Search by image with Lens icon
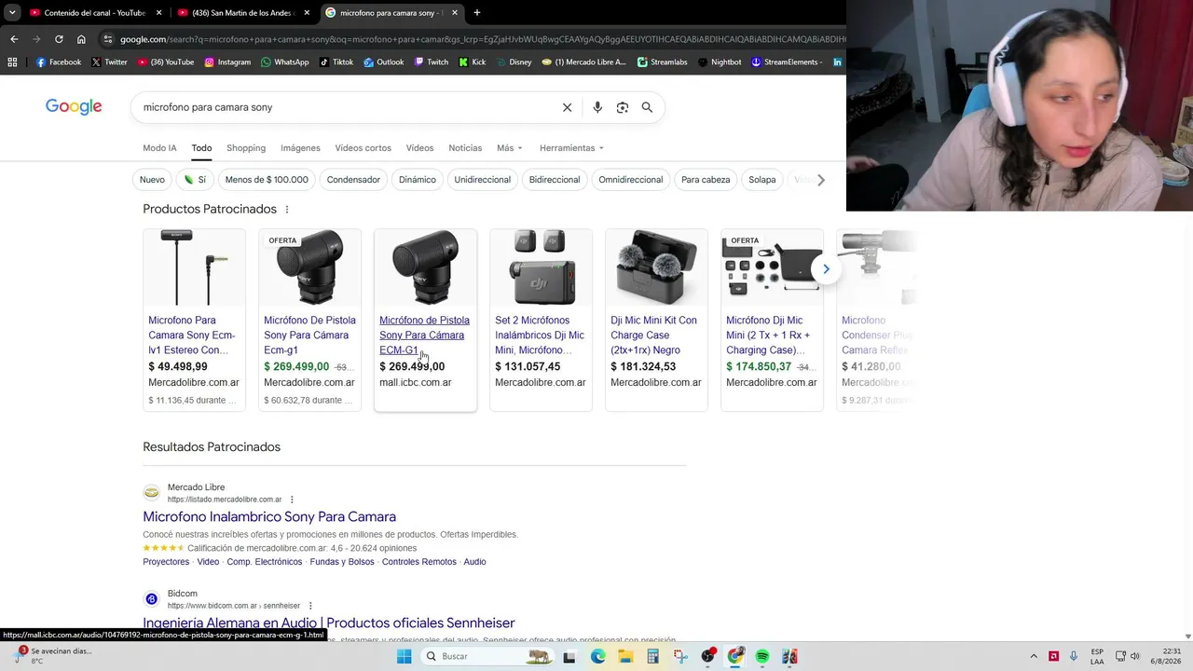1193x671 pixels. 623,107
